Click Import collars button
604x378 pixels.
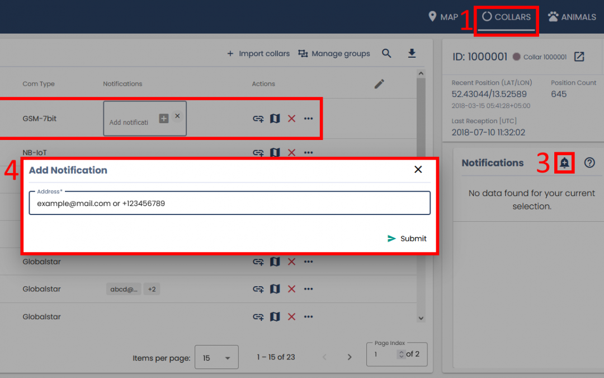(258, 54)
